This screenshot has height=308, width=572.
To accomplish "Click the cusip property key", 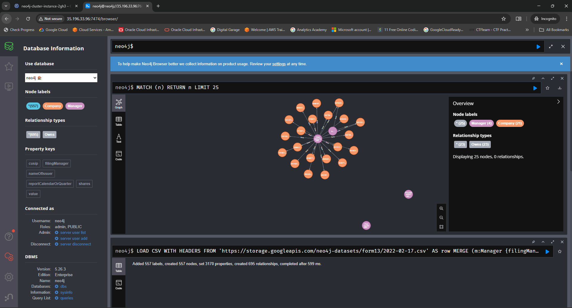I will pyautogui.click(x=33, y=164).
